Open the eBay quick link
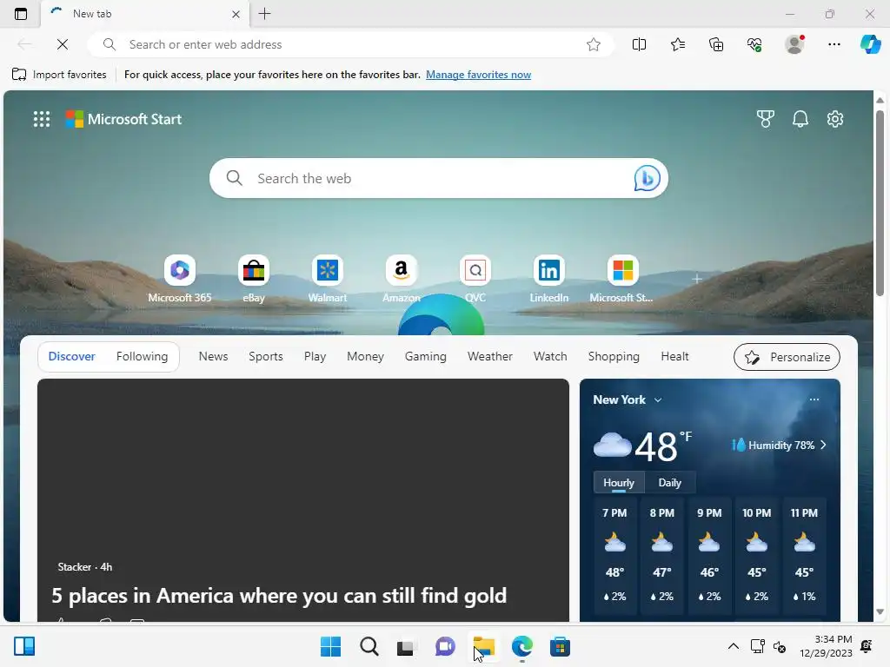 (x=254, y=279)
